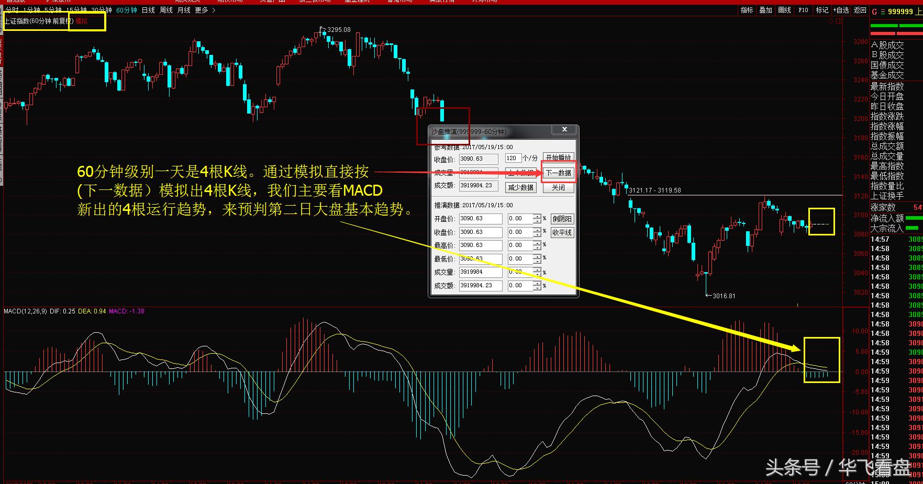Click 开始播放 to start playback
923x484 pixels.
(558, 158)
